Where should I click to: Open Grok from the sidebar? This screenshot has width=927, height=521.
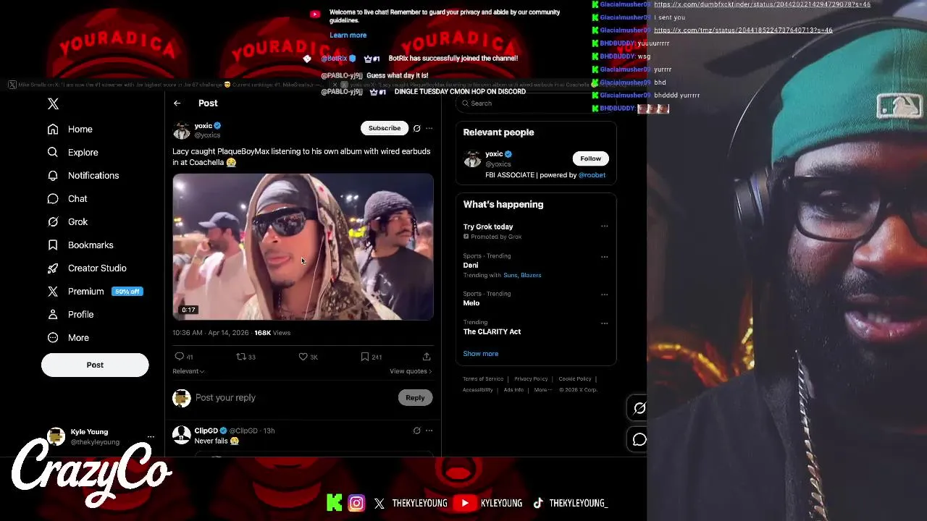coord(67,221)
